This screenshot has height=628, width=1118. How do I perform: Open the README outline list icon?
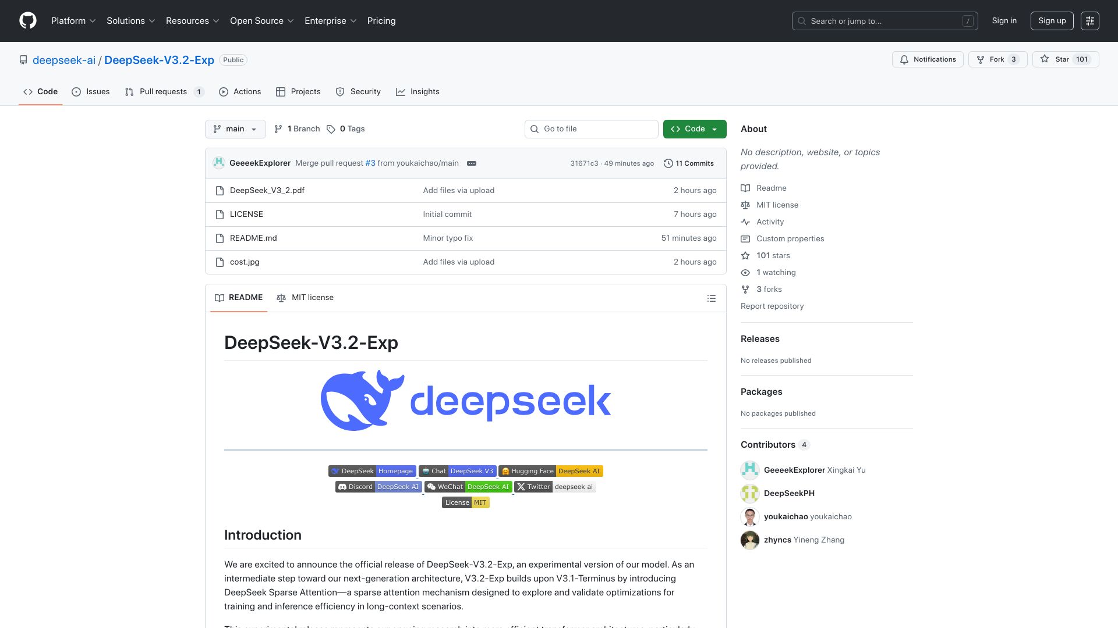[711, 298]
